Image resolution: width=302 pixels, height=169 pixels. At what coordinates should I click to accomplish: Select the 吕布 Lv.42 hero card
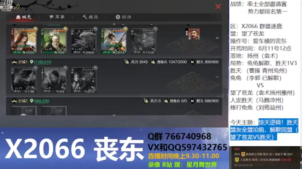83,41
